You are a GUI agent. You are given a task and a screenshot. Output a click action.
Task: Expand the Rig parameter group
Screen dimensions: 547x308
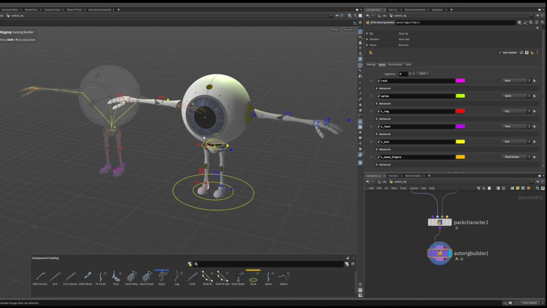pyautogui.click(x=367, y=33)
